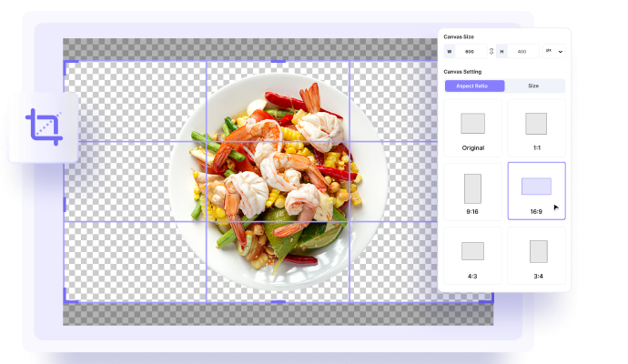Click the top-left crop corner handle

pyautogui.click(x=66, y=64)
